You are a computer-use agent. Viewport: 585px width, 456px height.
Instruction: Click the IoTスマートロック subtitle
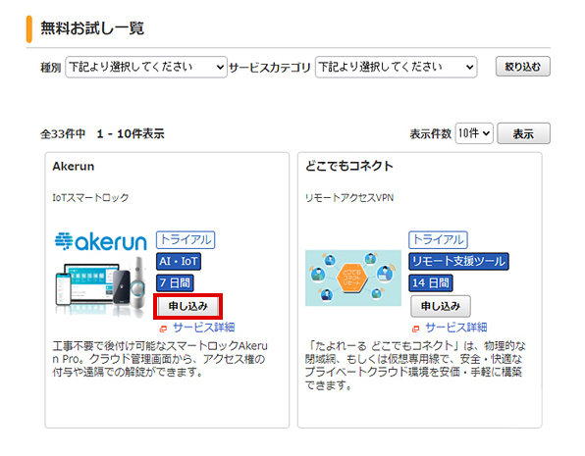pyautogui.click(x=90, y=198)
